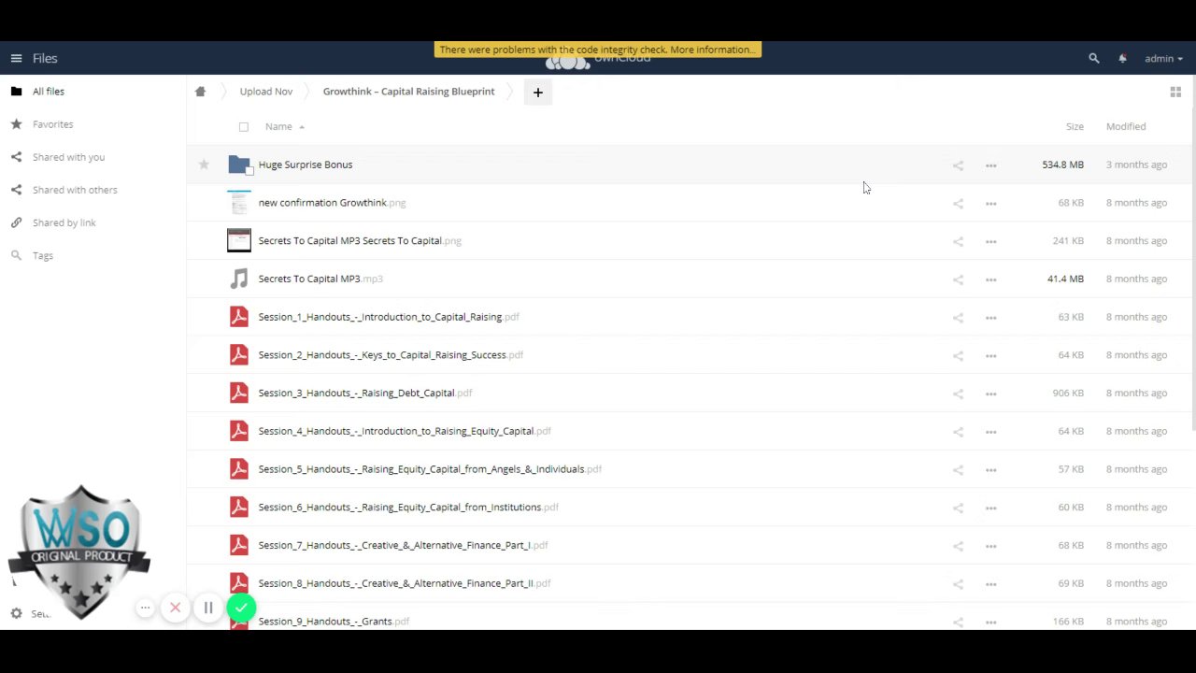This screenshot has width=1196, height=673.
Task: Open Session_6 Raising Equity Capital from Institutions file
Action: click(408, 508)
